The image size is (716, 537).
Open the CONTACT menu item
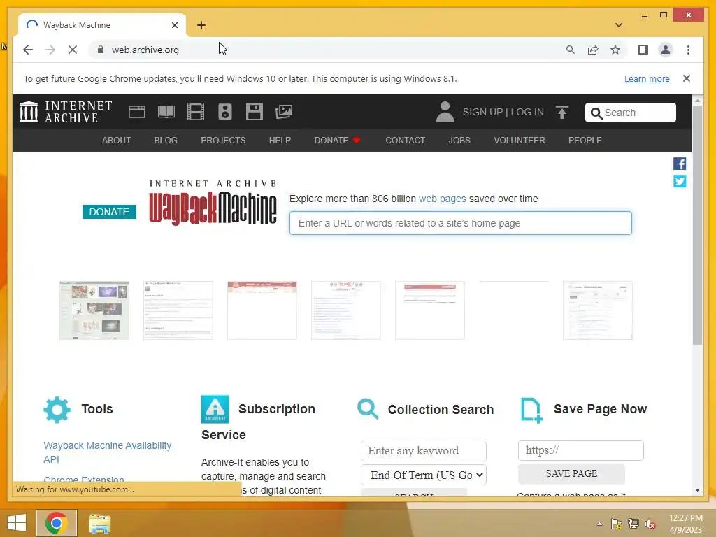tap(405, 140)
